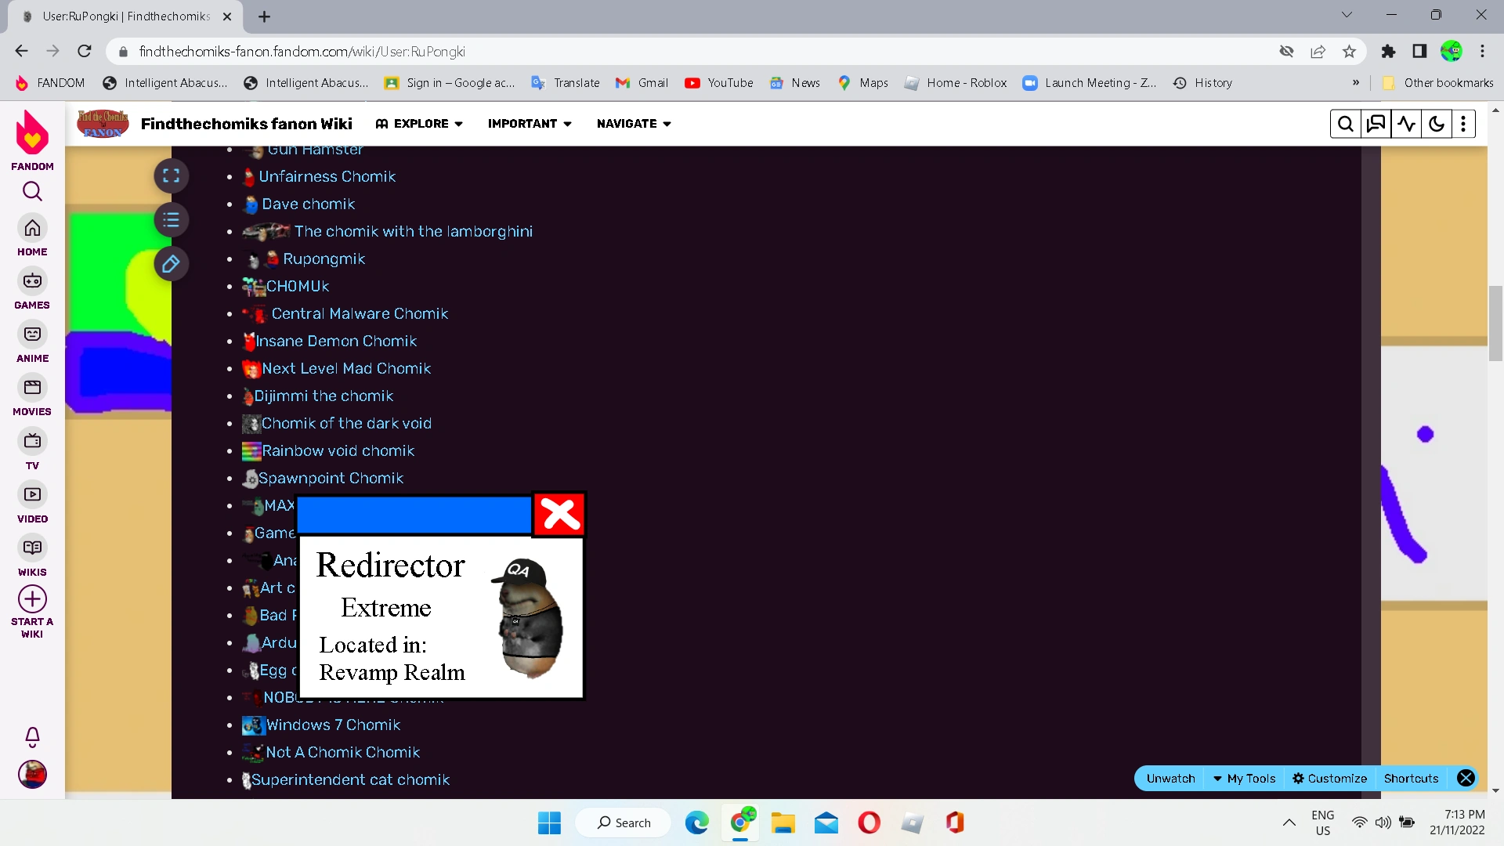Open the EXPLORE dropdown menu

(418, 123)
